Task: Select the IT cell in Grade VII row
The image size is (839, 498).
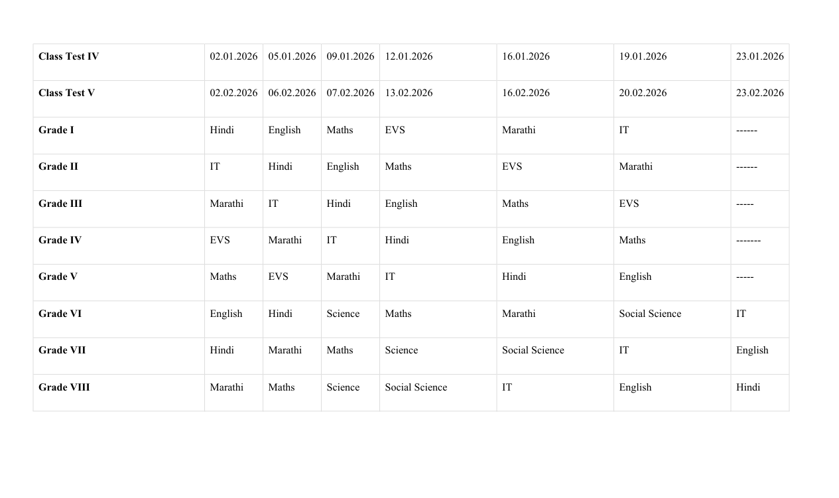Action: pyautogui.click(x=624, y=350)
